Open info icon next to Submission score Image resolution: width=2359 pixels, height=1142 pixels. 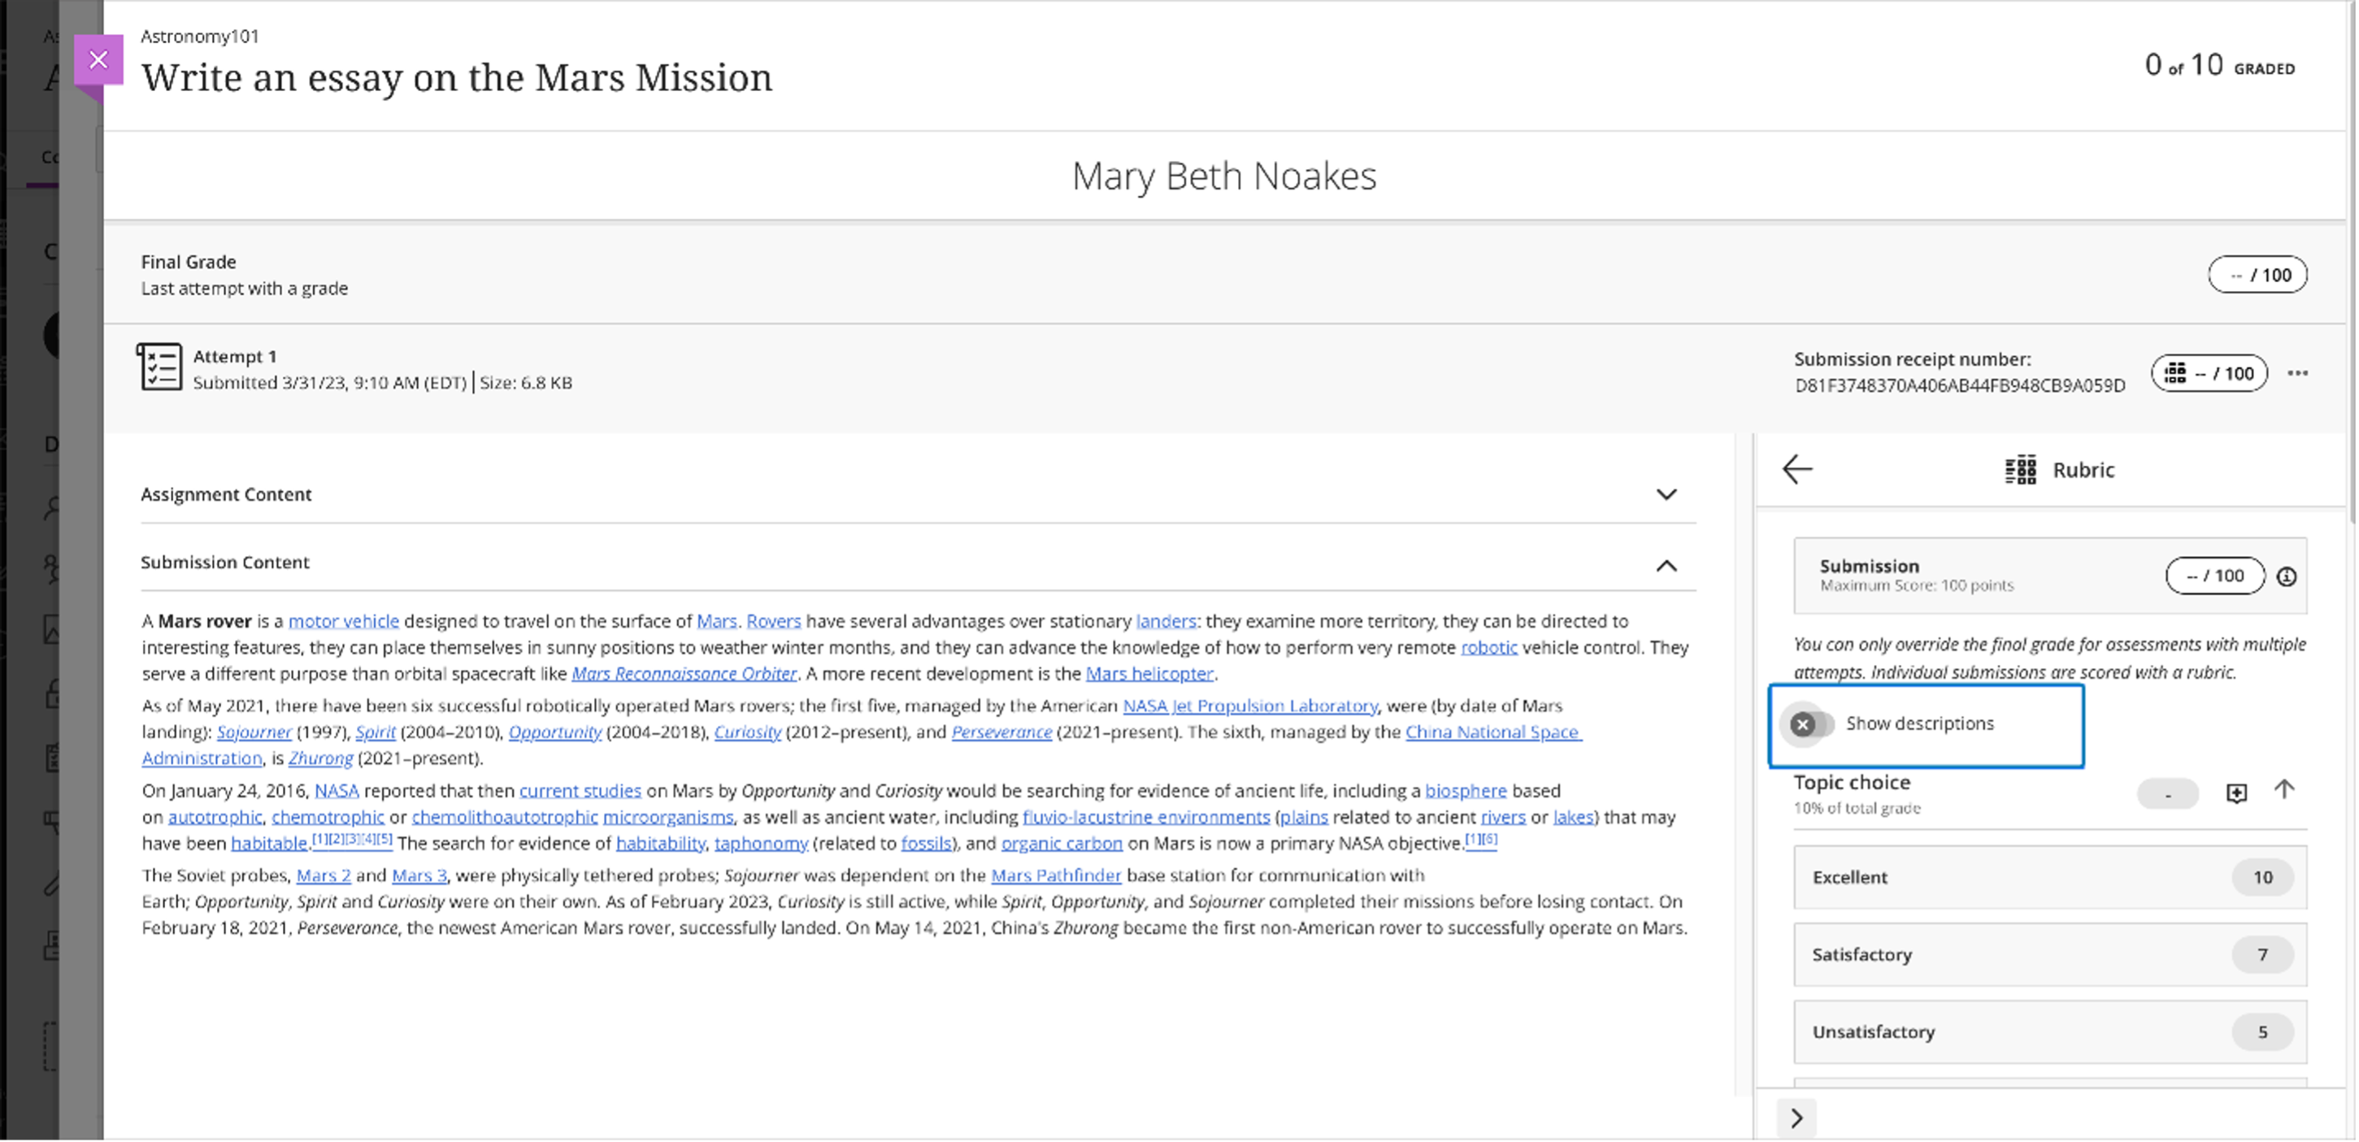point(2287,576)
